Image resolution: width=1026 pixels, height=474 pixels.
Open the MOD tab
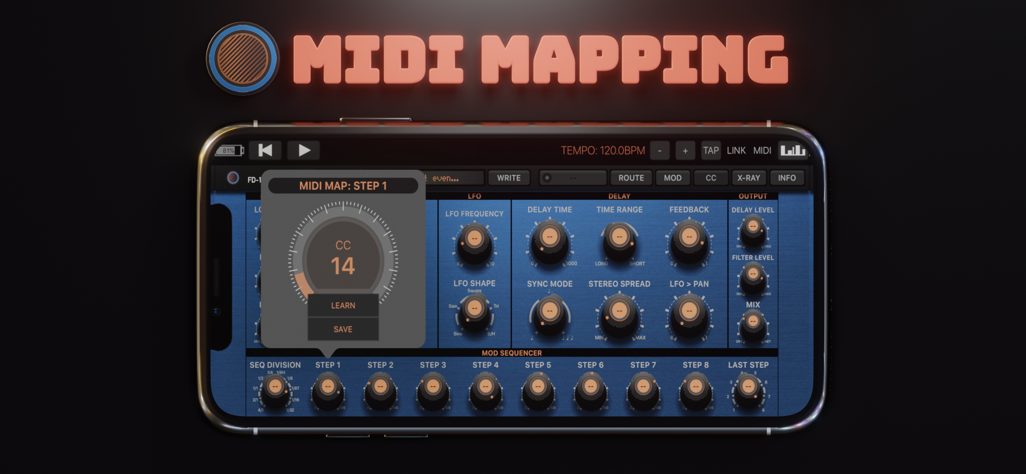[672, 177]
